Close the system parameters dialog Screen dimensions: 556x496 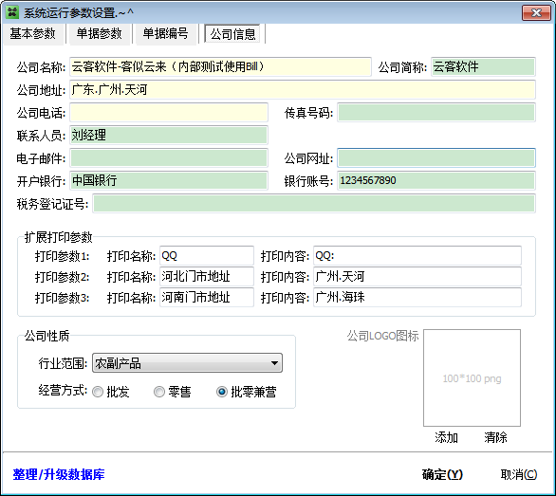click(536, 12)
